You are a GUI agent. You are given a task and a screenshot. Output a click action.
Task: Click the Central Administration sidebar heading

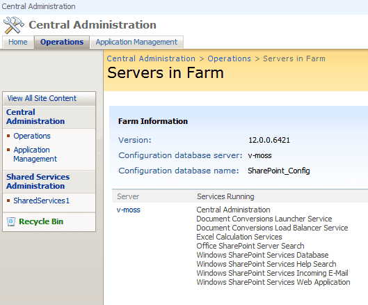pyautogui.click(x=35, y=116)
